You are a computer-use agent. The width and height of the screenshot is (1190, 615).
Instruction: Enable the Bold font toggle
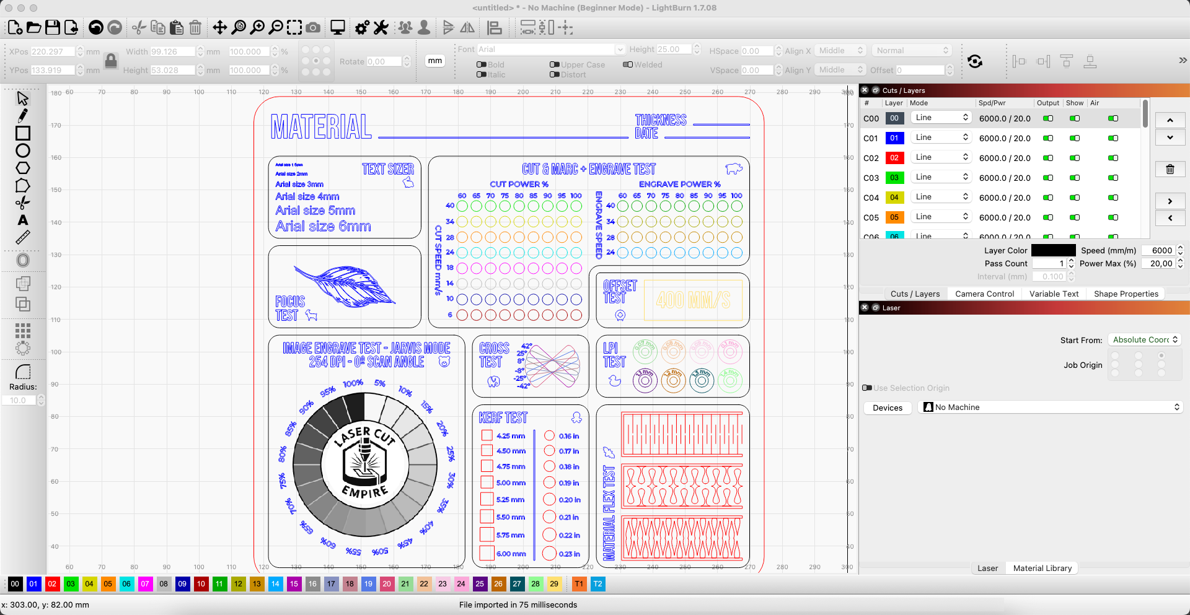click(482, 64)
